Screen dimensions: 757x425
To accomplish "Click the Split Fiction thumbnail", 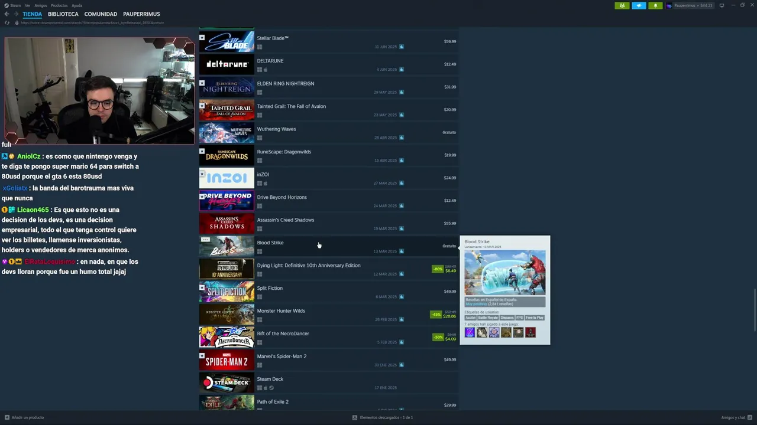I will [227, 292].
